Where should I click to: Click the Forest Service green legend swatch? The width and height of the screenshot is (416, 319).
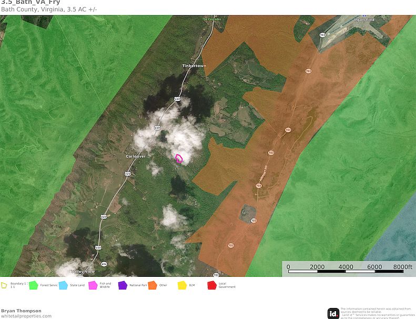coord(33,285)
